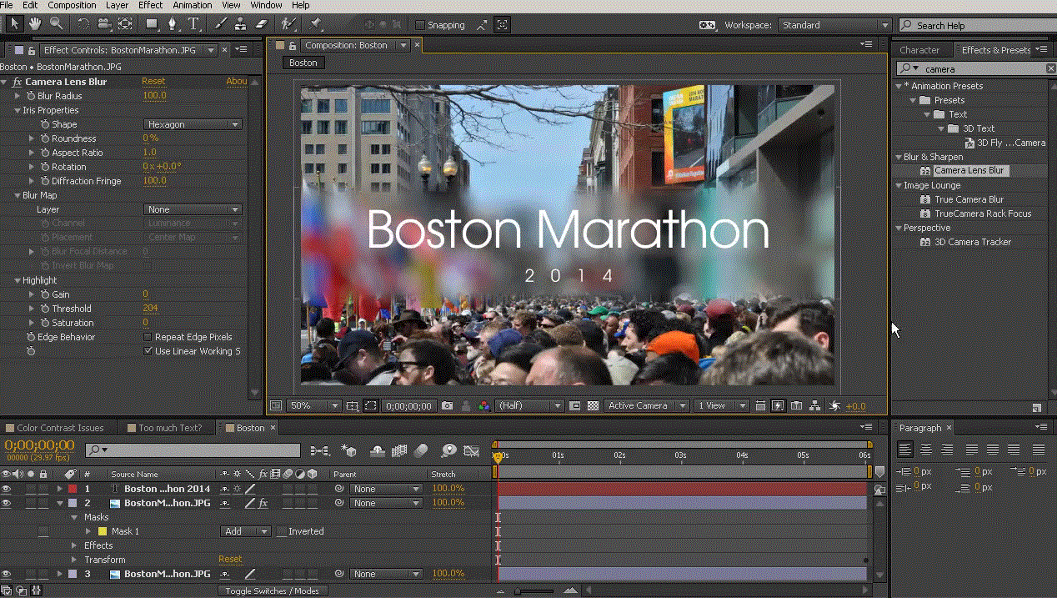This screenshot has width=1057, height=598.
Task: Toggle the fx switch on layer 2
Action: point(263,503)
